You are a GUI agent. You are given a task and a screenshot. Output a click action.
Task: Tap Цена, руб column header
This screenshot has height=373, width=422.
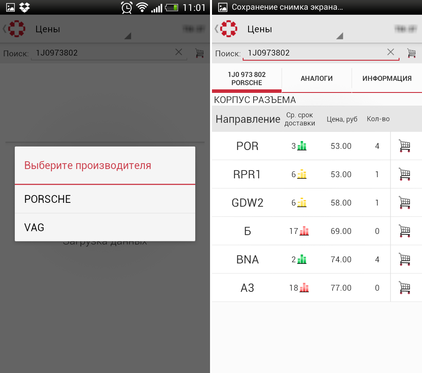(342, 119)
